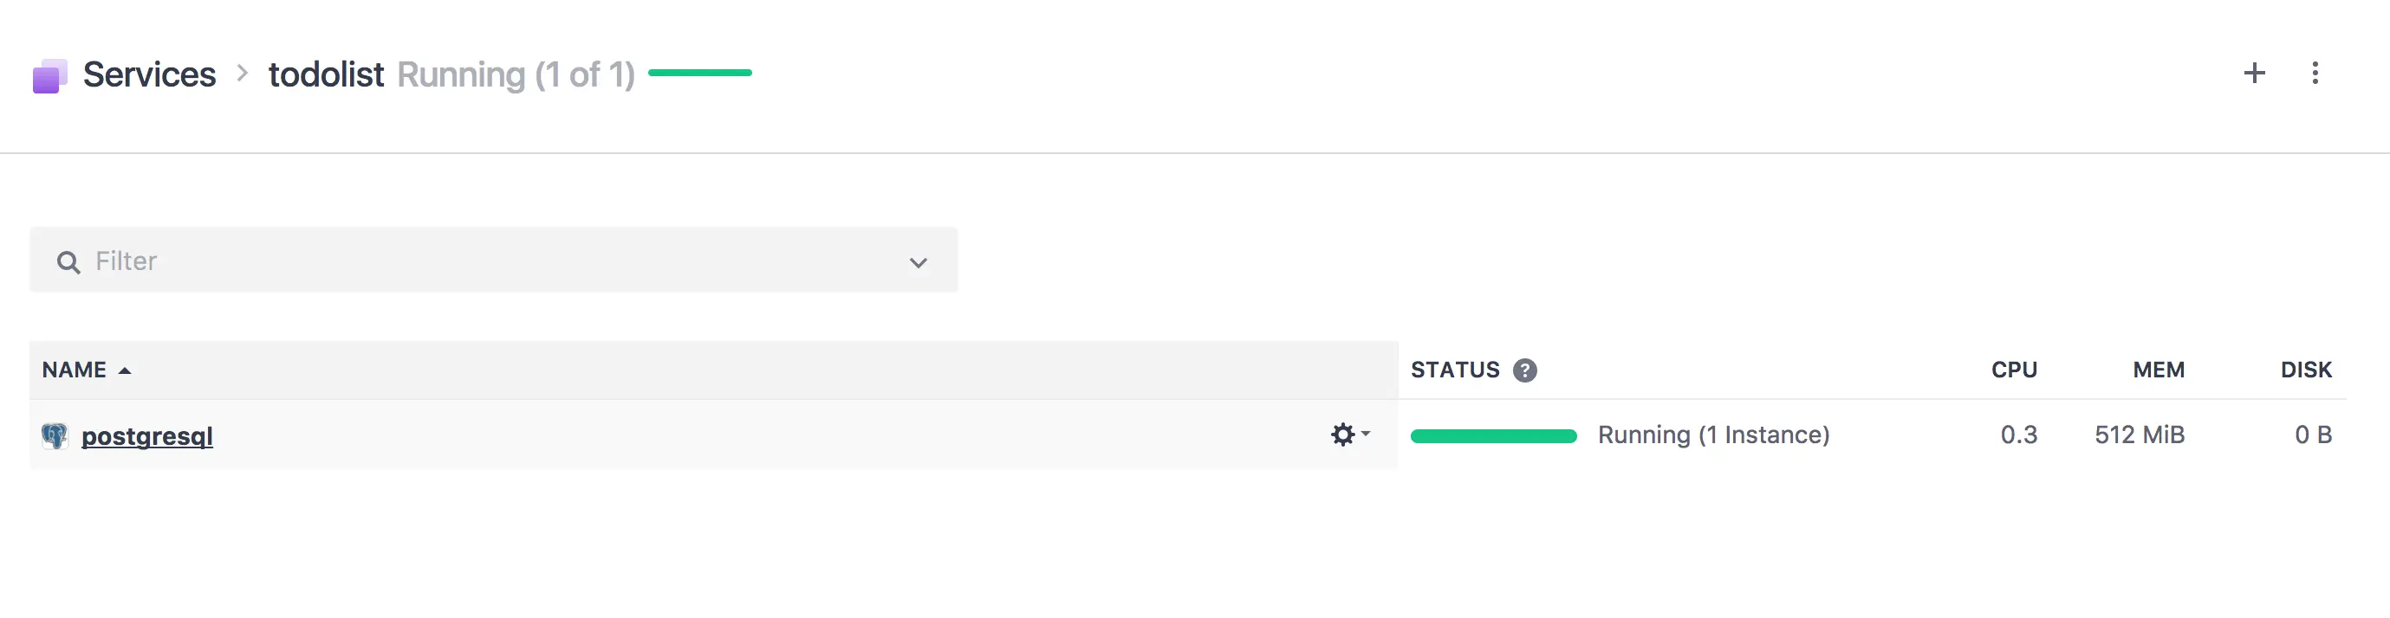Open the plus icon to add service

point(2255,74)
